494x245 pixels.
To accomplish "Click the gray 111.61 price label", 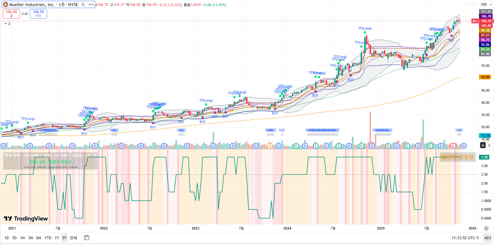I will (486, 12).
